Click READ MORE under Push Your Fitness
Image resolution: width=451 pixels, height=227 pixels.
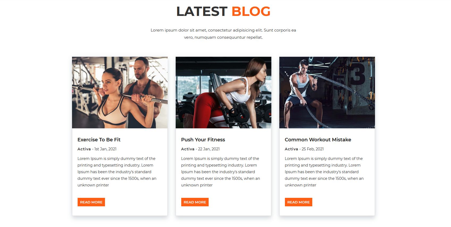coord(195,202)
